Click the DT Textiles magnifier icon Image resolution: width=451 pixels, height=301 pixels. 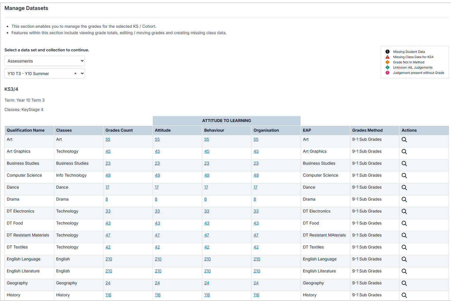[x=404, y=247]
